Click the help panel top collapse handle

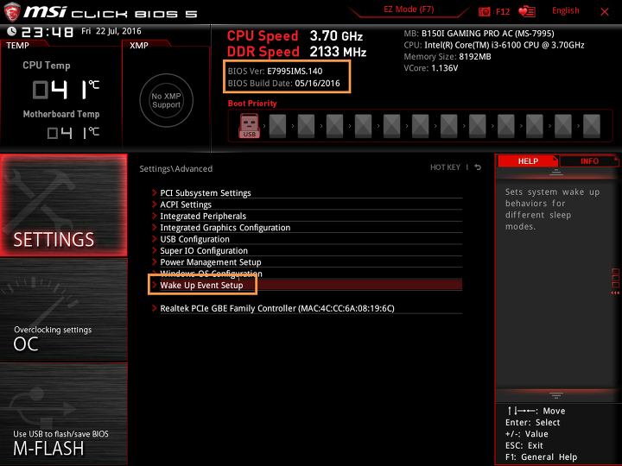(556, 172)
